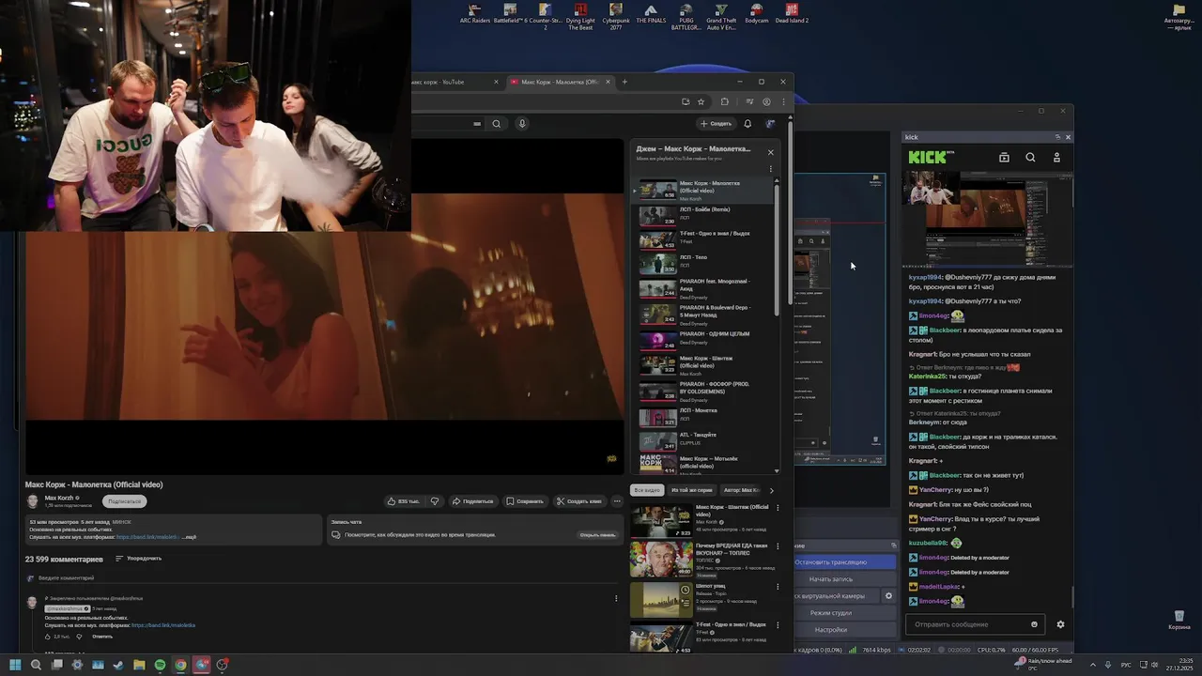This screenshot has height=676, width=1202.
Task: Like the video with 835 тыс. likes
Action: coord(404,501)
